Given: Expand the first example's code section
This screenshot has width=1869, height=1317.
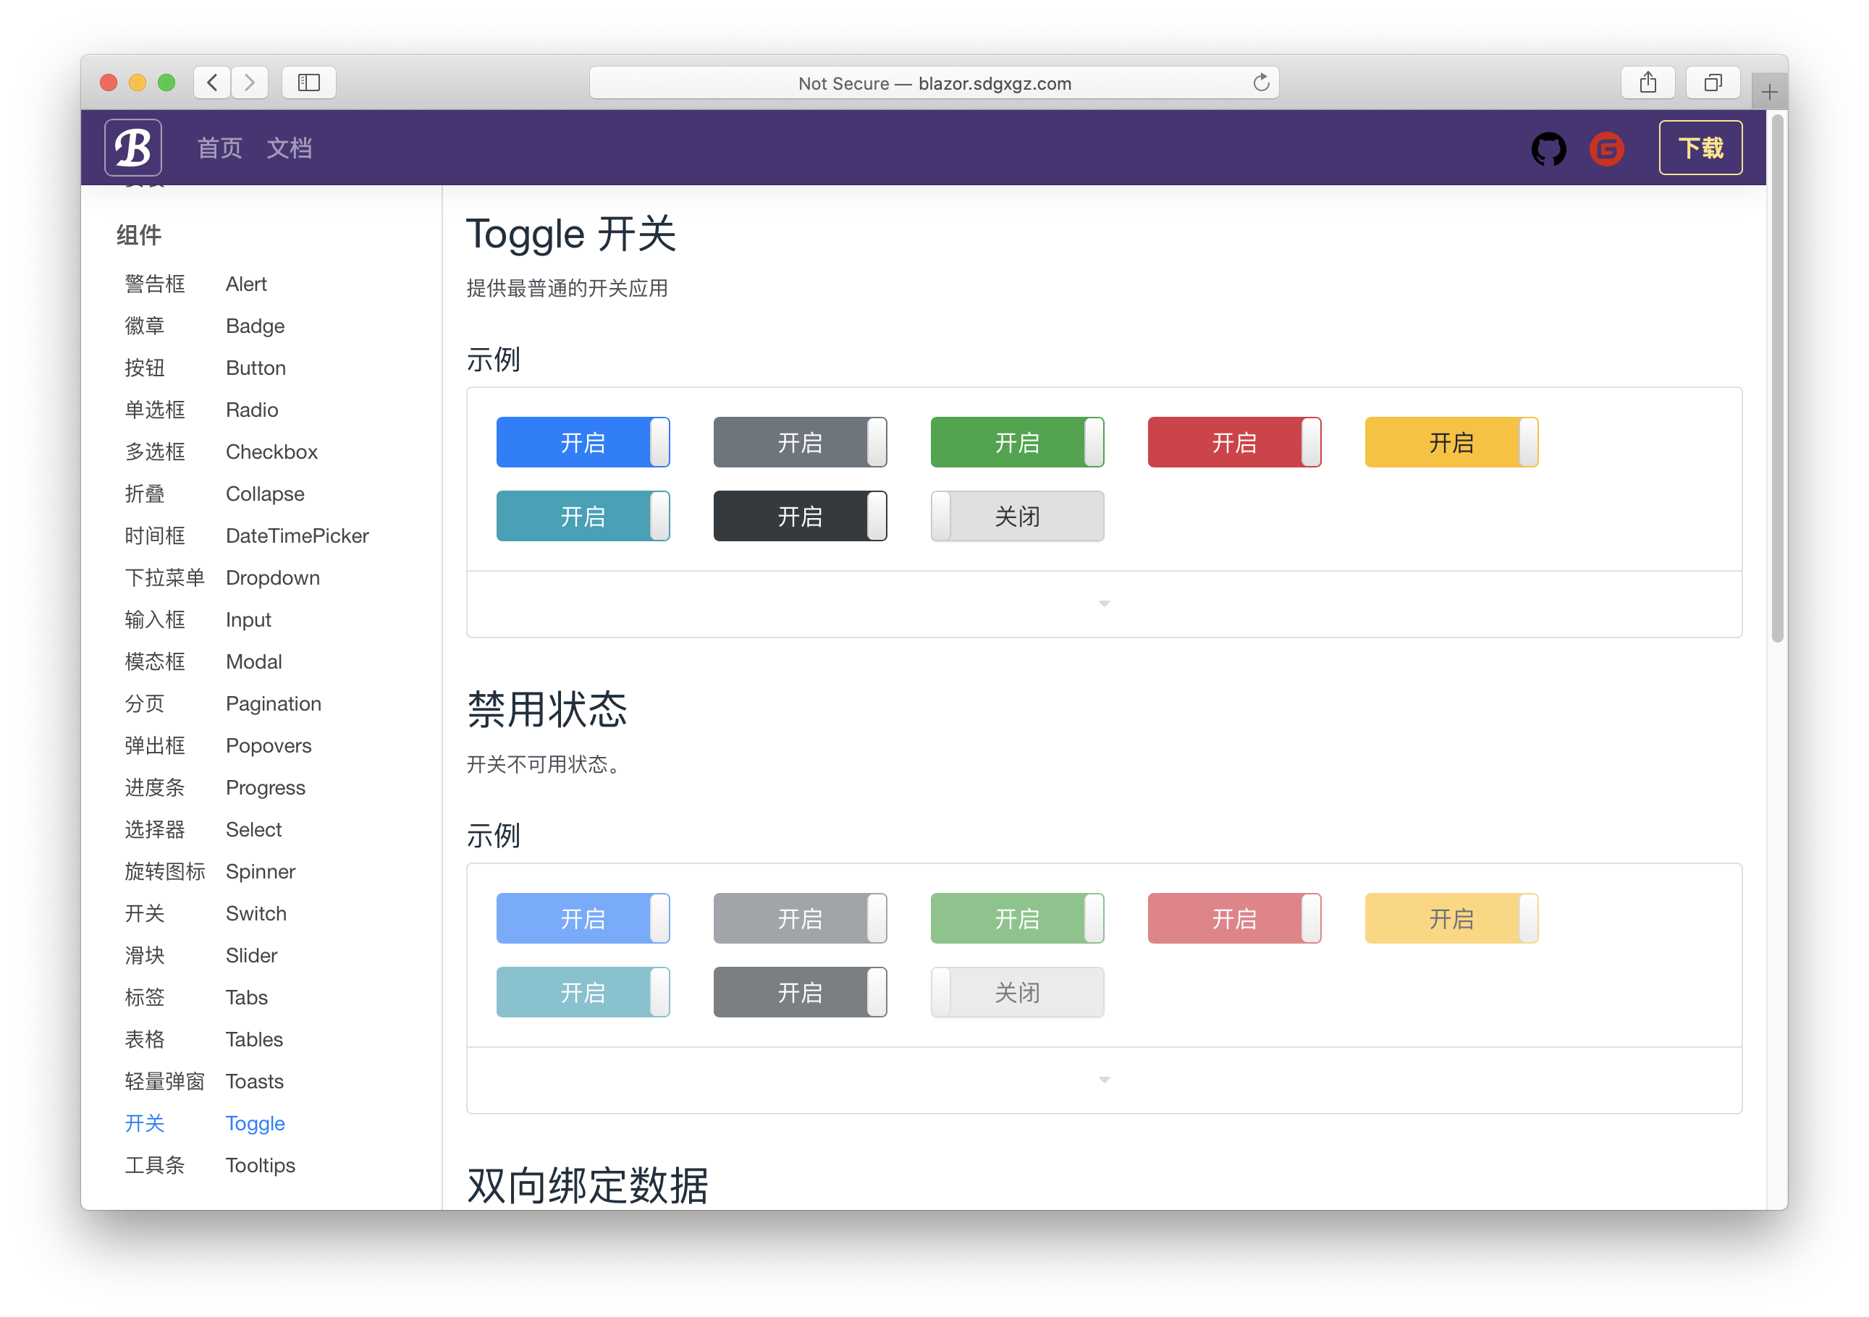Looking at the screenshot, I should tap(1104, 604).
